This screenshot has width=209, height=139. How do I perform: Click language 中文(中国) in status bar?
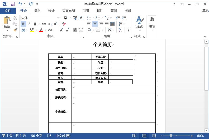63,136
